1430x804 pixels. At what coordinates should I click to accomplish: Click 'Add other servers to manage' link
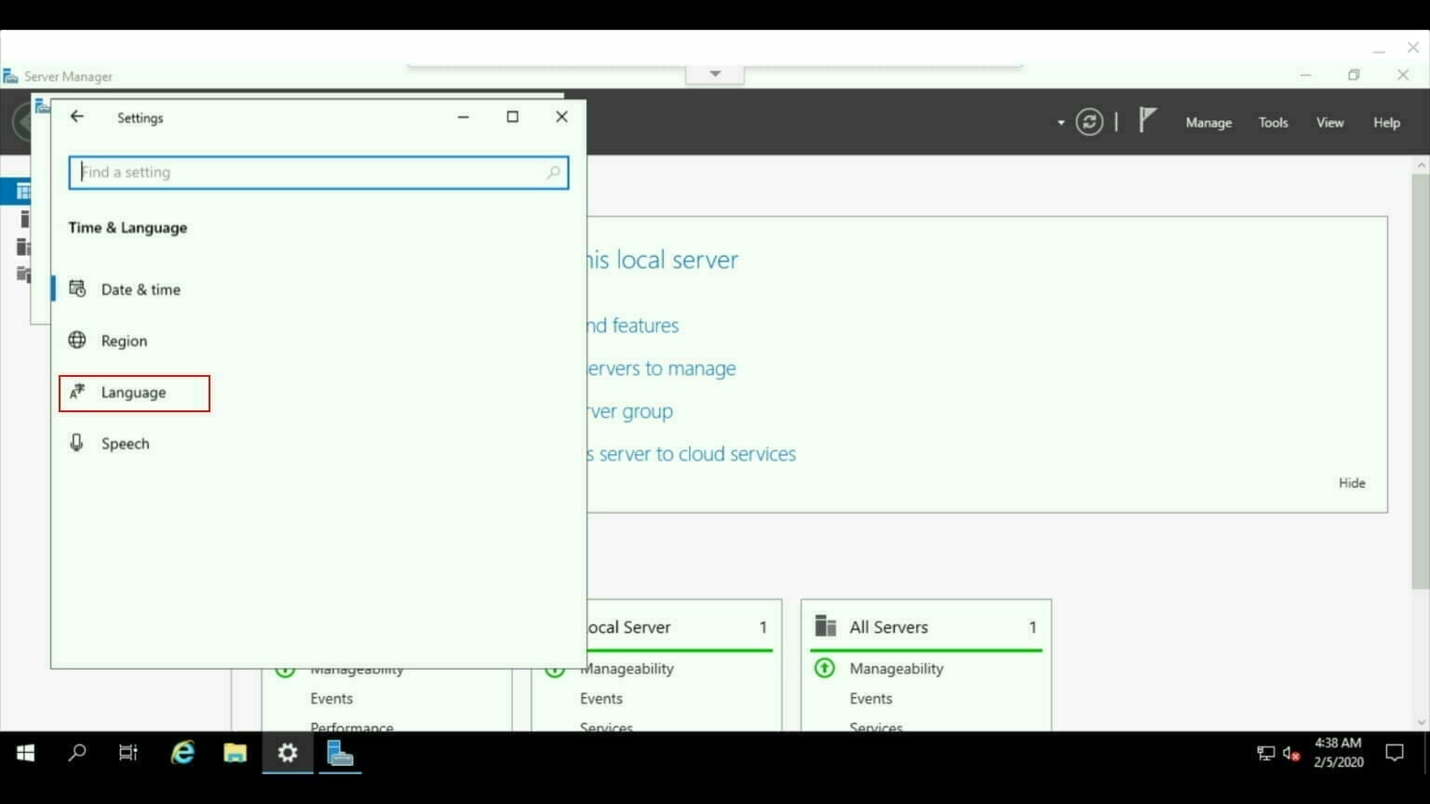tap(662, 368)
